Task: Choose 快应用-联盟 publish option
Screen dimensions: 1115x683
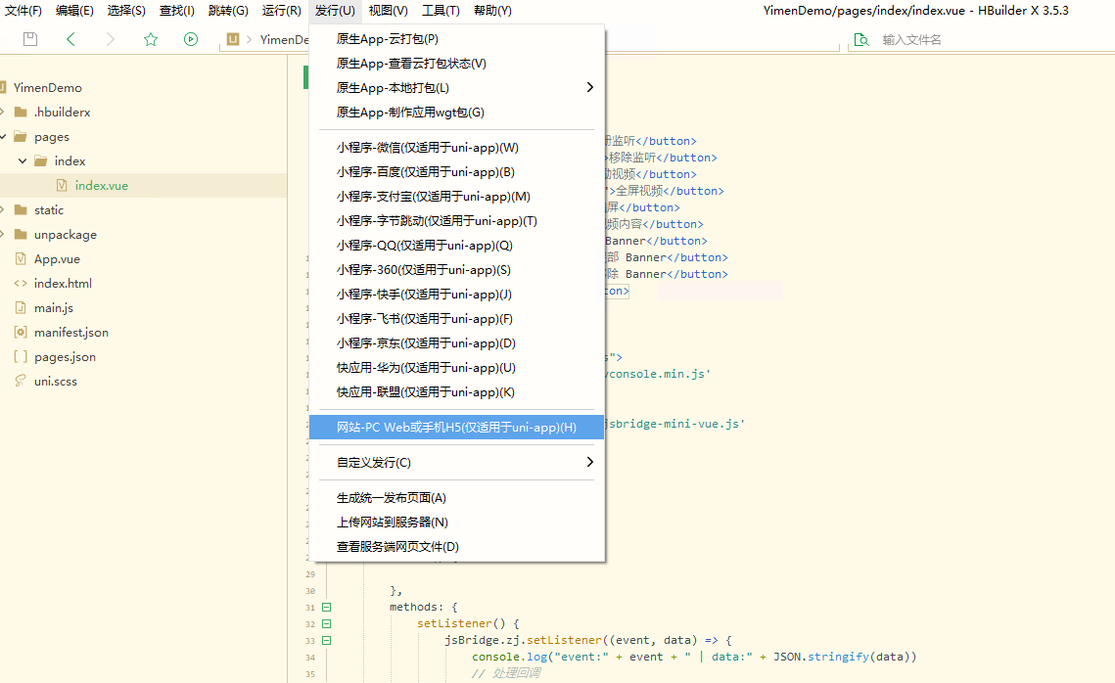Action: pyautogui.click(x=456, y=392)
